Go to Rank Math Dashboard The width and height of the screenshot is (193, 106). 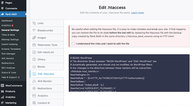pyautogui.click(x=7, y=21)
